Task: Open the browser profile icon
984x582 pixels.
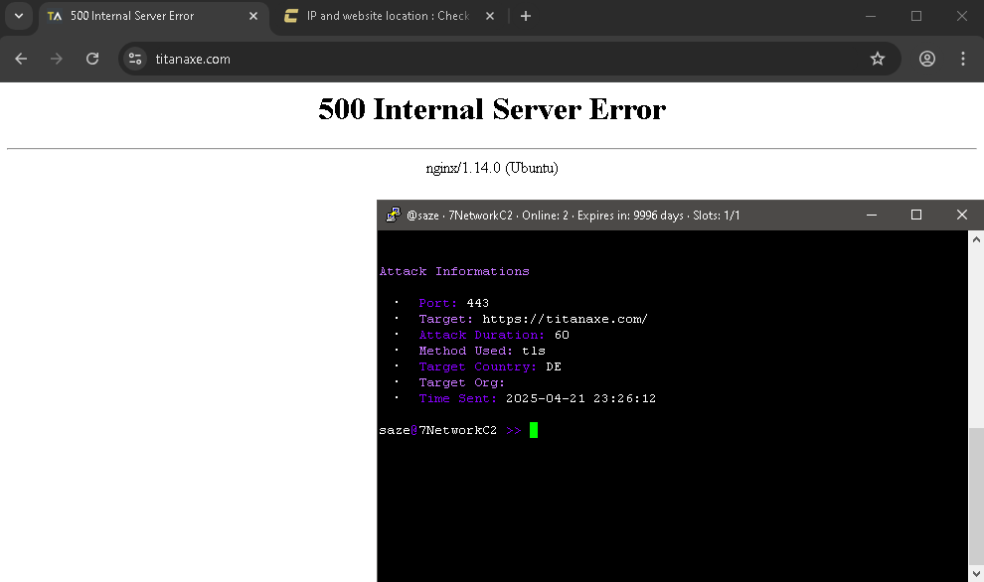Action: [x=927, y=59]
